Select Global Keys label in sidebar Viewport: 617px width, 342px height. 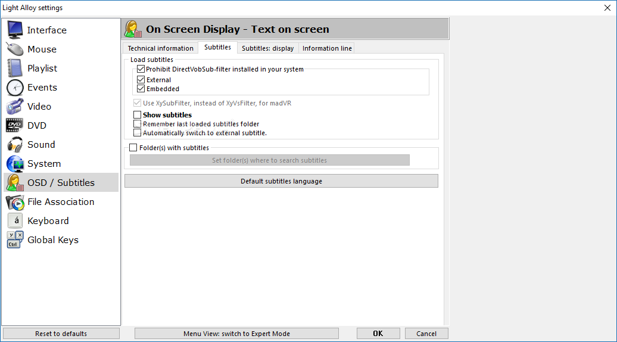[x=53, y=240]
